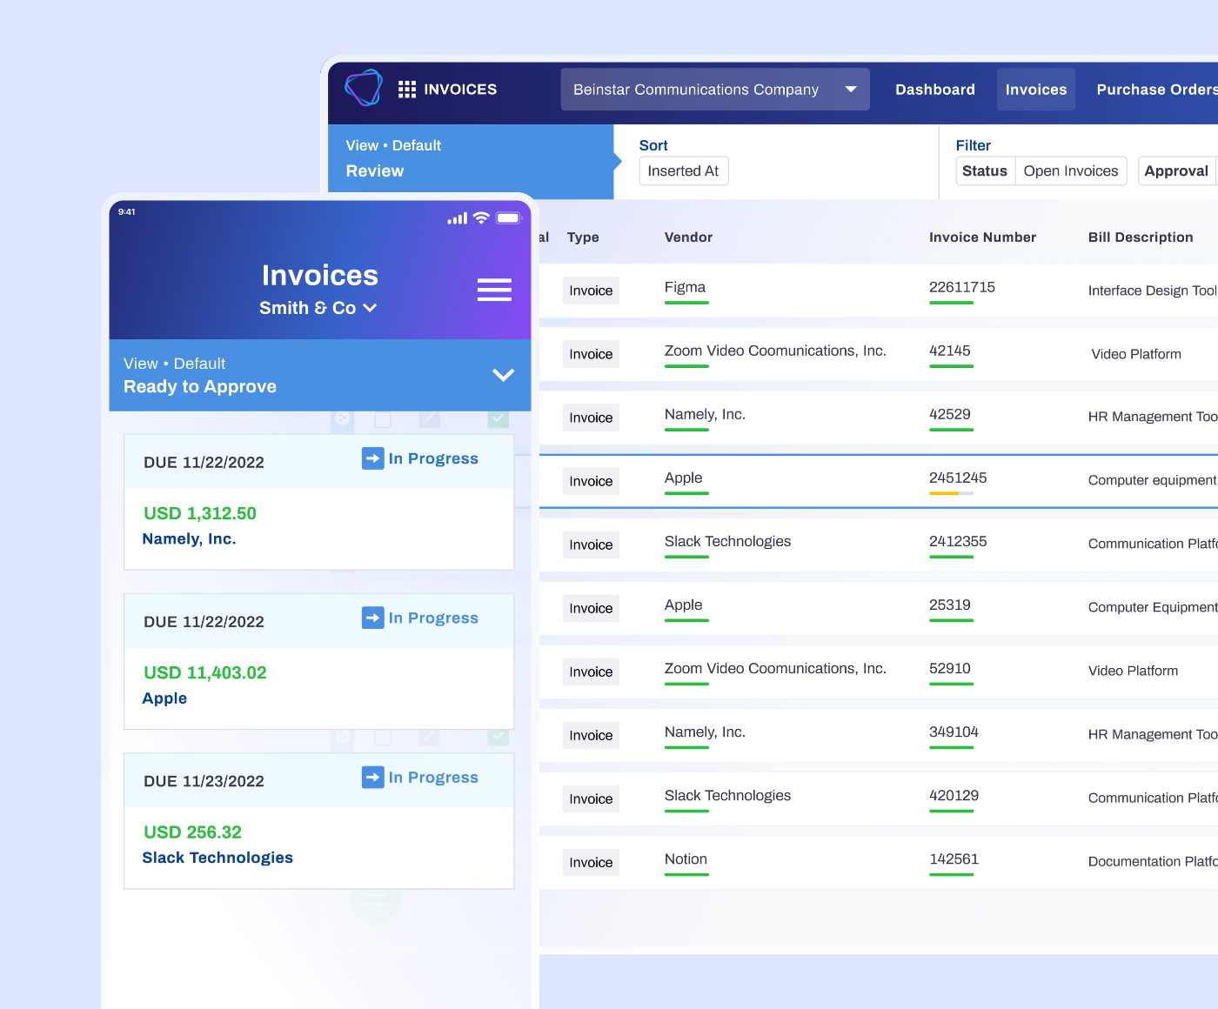
Task: Select Figma vendor cell
Action: click(x=685, y=287)
